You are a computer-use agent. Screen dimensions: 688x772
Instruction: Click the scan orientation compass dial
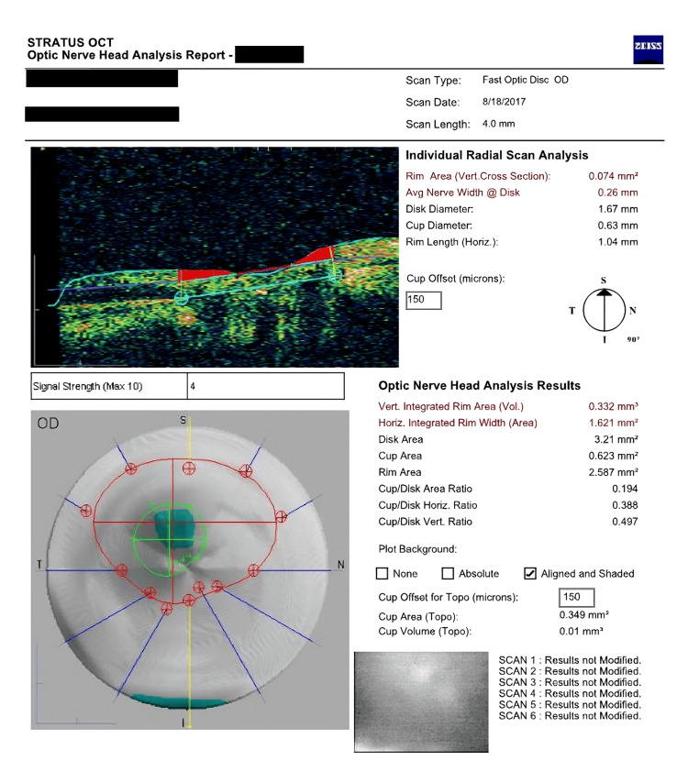[605, 311]
